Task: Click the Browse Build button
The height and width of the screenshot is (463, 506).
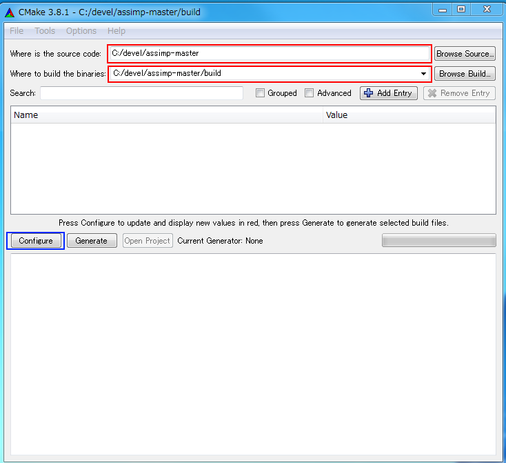Action: (465, 74)
